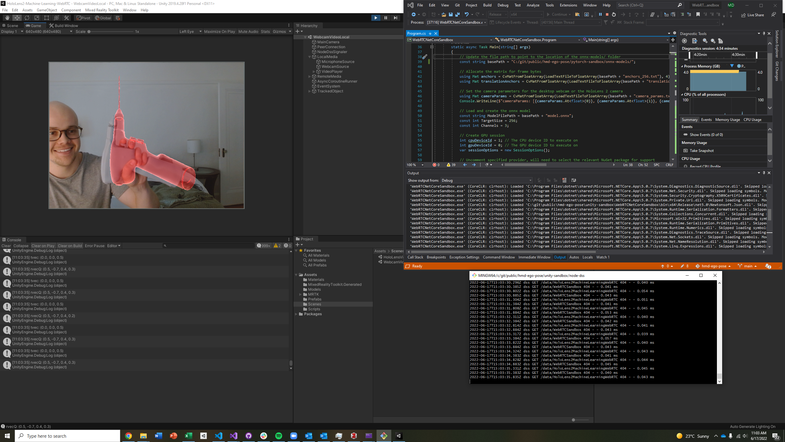Image resolution: width=785 pixels, height=442 pixels.
Task: Open the Mixed Reality Toolkit menu
Action: (102, 10)
